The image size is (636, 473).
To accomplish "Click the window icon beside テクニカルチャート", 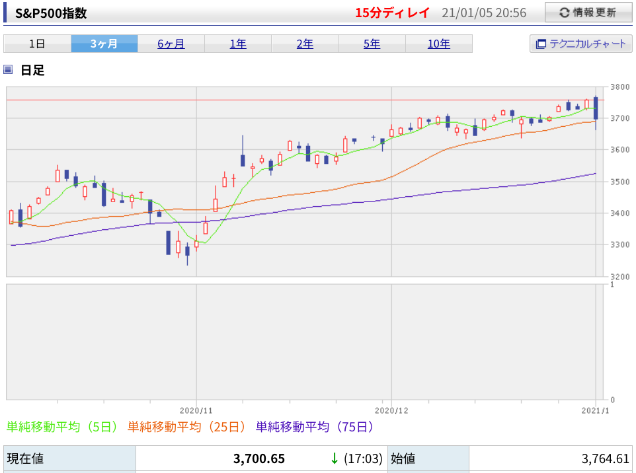I will (x=541, y=44).
